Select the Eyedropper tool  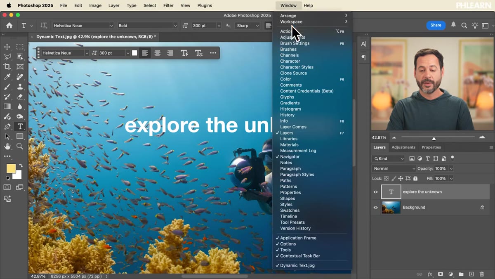point(7,77)
